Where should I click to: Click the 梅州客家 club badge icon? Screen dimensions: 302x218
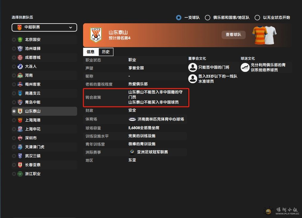tap(20, 84)
